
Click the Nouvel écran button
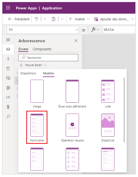[33, 65]
